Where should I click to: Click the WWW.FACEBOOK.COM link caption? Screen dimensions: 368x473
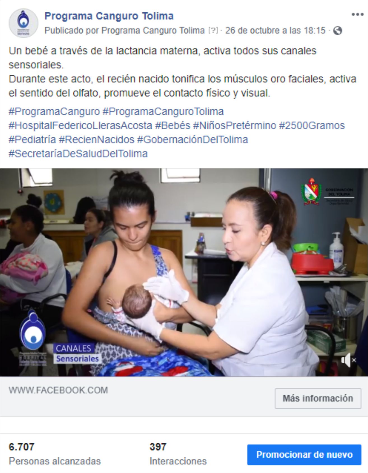(58, 390)
